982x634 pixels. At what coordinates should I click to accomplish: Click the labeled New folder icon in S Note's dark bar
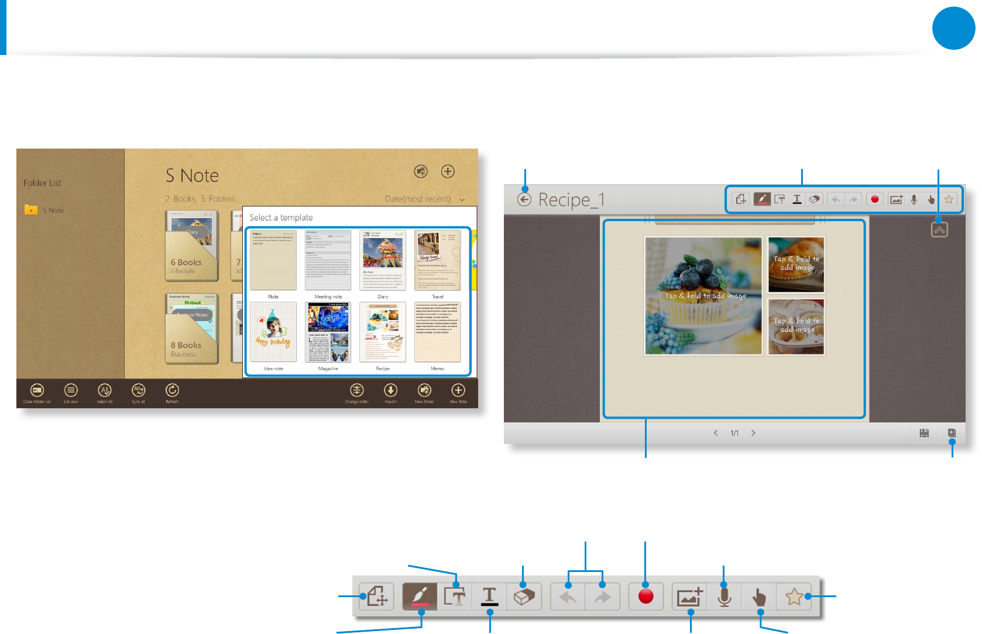(x=425, y=390)
